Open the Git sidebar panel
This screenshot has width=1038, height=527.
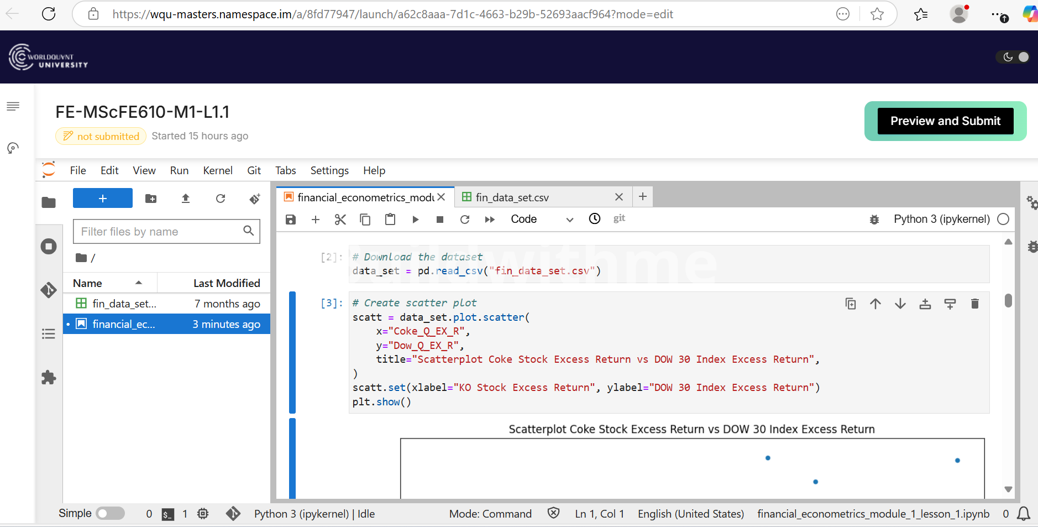tap(49, 290)
